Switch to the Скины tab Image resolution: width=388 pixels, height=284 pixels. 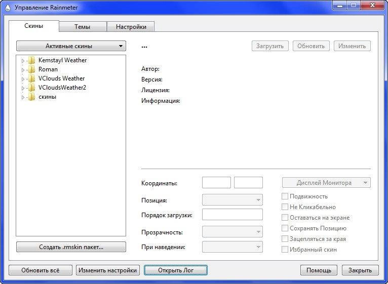34,26
